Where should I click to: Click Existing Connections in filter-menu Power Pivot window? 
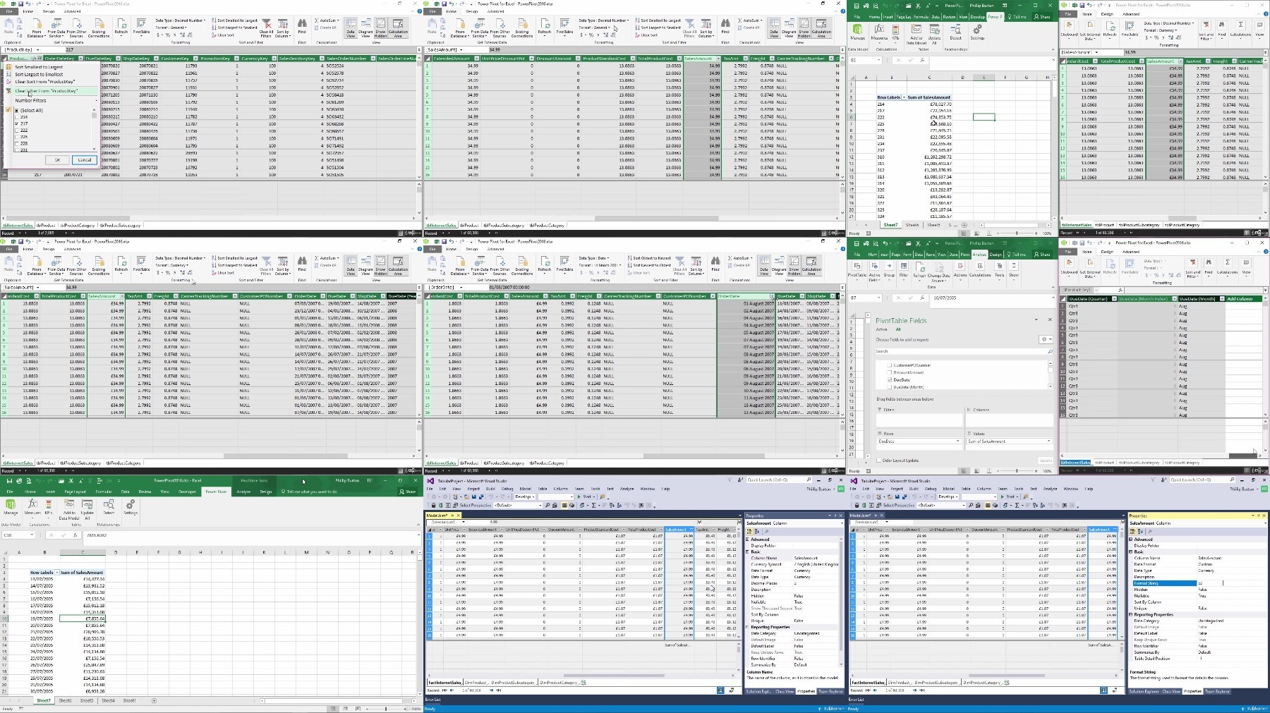98,29
